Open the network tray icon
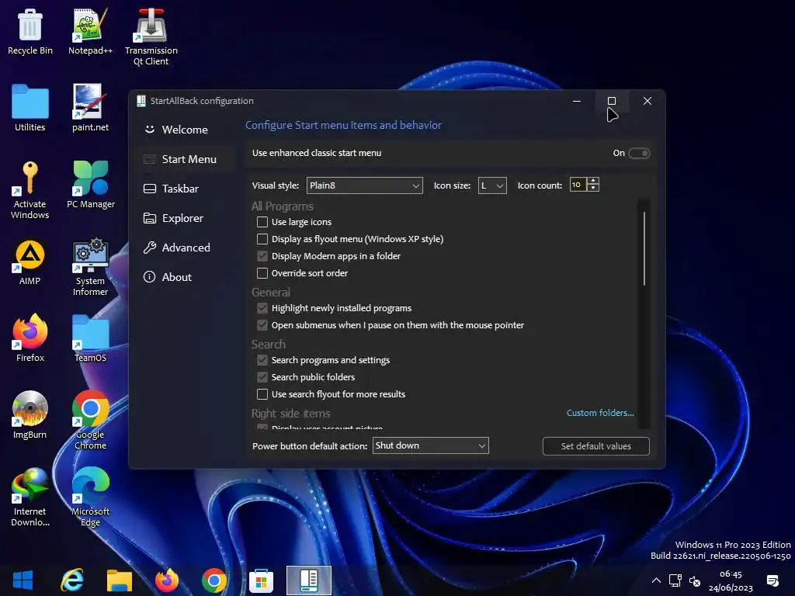 tap(675, 580)
